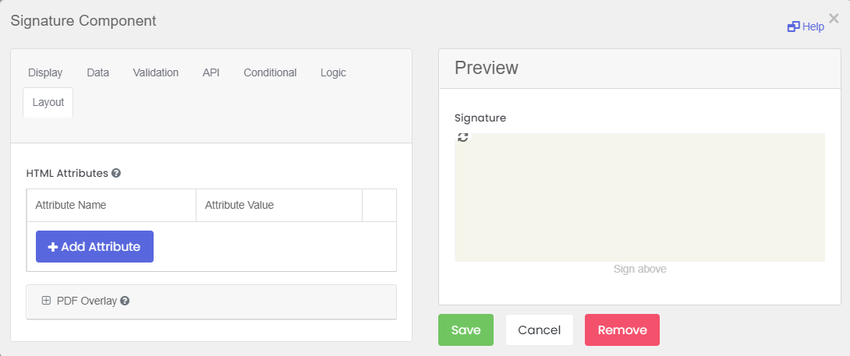The image size is (850, 356).
Task: Click the plus icon on Add Attribute
Action: [x=52, y=246]
